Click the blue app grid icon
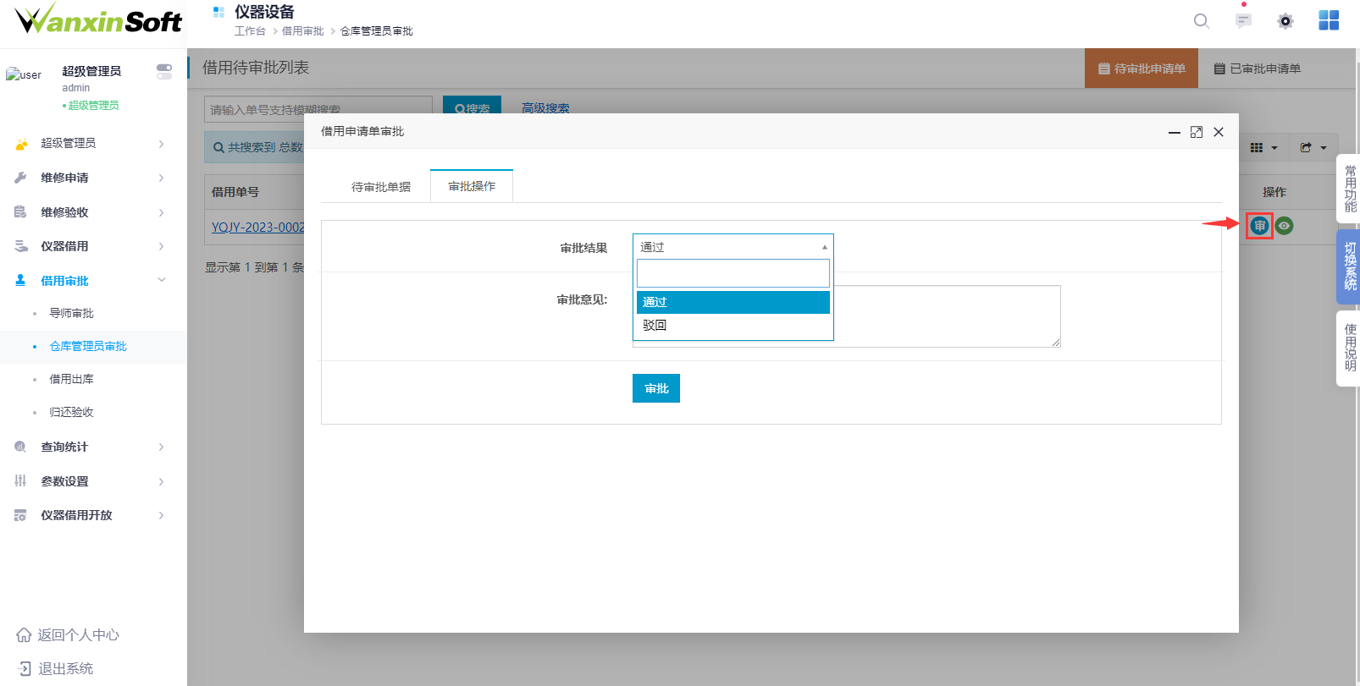The image size is (1360, 686). [x=1329, y=20]
